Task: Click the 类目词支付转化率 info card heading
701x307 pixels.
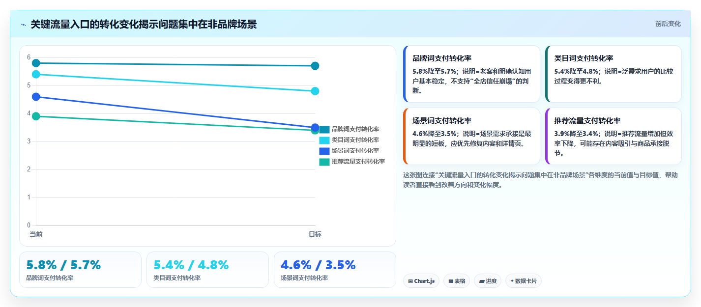Action: point(584,58)
